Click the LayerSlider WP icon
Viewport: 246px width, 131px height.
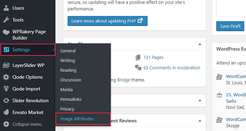(x=6, y=65)
